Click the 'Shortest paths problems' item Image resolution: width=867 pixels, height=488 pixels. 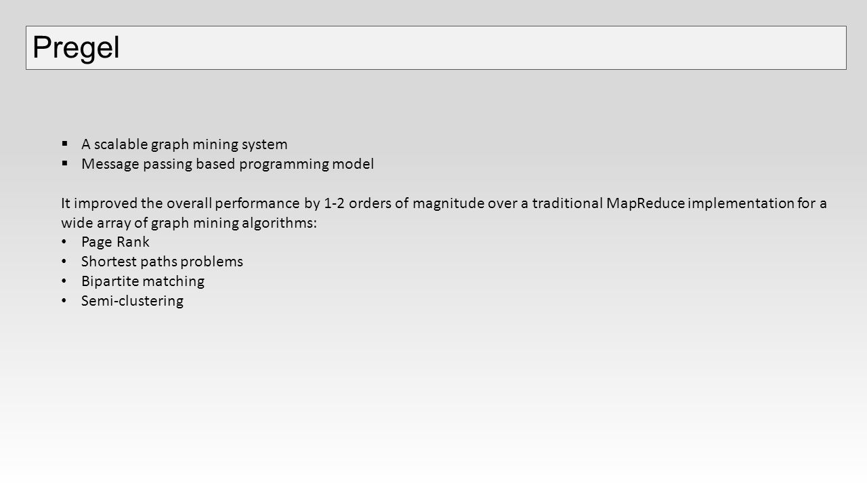tap(162, 262)
